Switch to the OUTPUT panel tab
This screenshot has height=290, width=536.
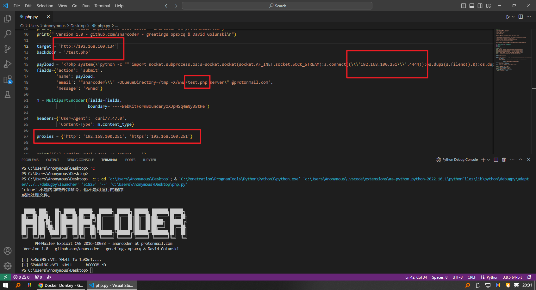click(53, 160)
